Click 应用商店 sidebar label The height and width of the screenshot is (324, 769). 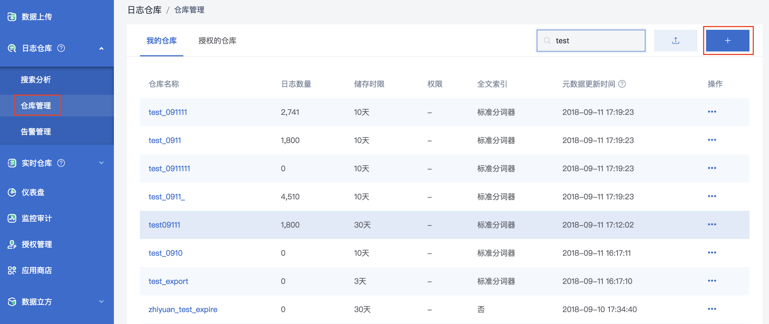(x=37, y=270)
